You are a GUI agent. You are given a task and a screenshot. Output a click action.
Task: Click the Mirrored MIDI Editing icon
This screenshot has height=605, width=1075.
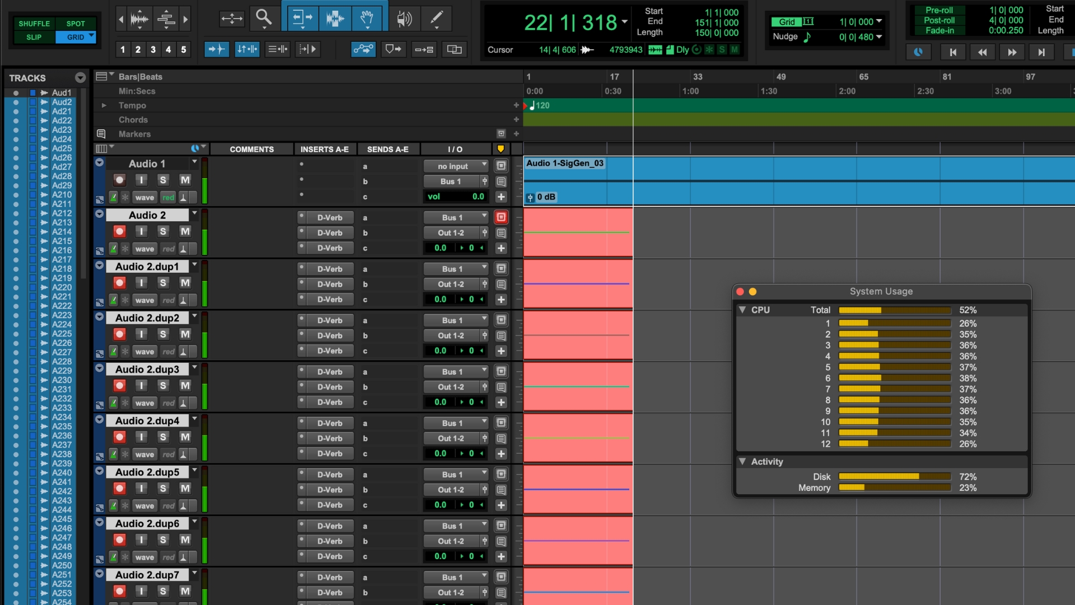[x=424, y=49]
